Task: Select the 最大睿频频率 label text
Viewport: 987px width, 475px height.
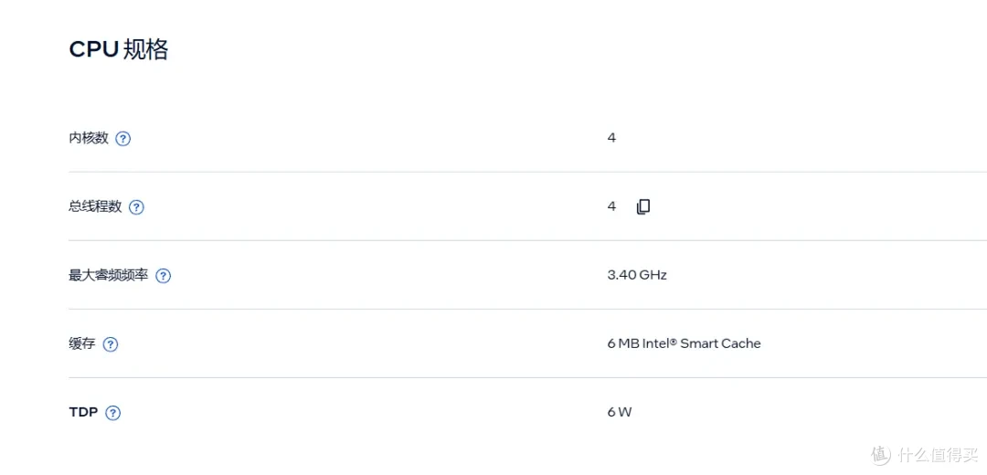Action: [x=109, y=275]
